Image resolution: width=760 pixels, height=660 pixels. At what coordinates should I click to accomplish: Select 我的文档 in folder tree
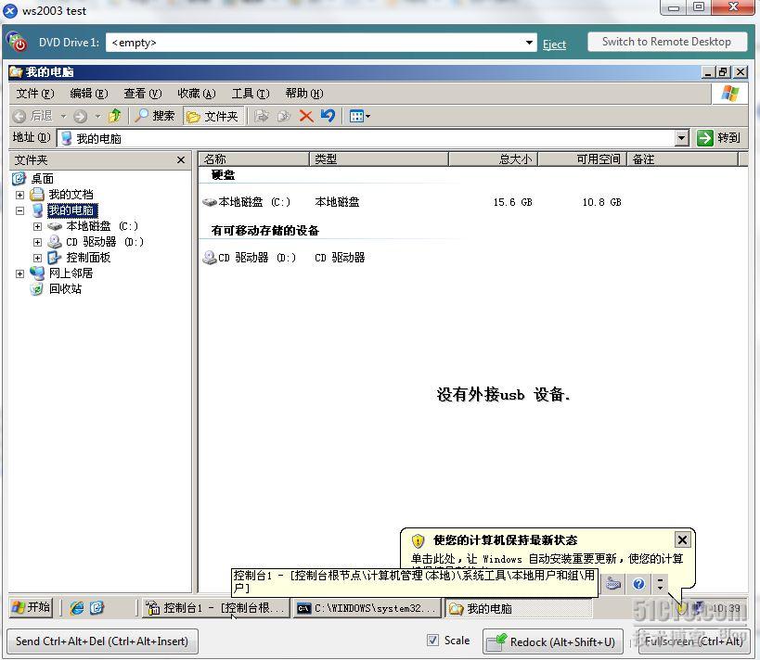(x=71, y=195)
